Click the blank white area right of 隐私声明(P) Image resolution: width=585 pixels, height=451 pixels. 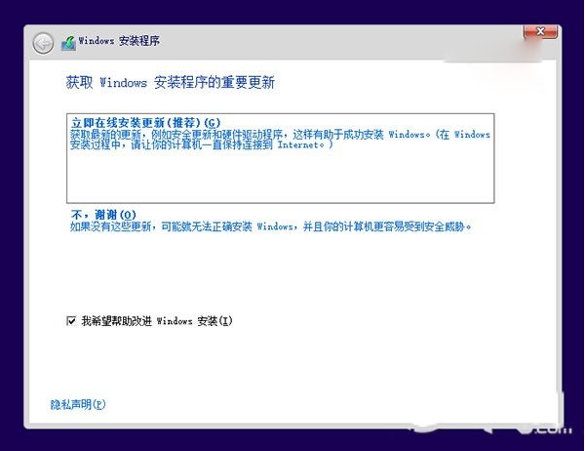click(x=292, y=403)
